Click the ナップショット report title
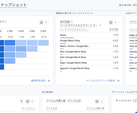 coord(13,5)
